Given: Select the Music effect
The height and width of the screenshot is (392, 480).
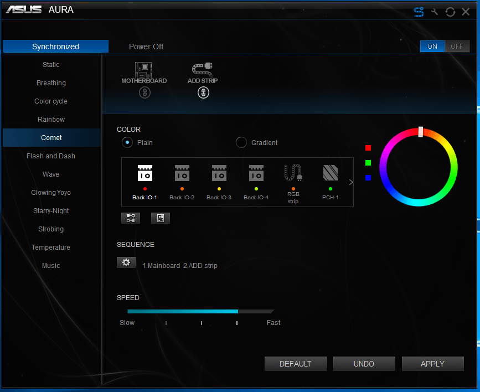Looking at the screenshot, I should point(51,266).
